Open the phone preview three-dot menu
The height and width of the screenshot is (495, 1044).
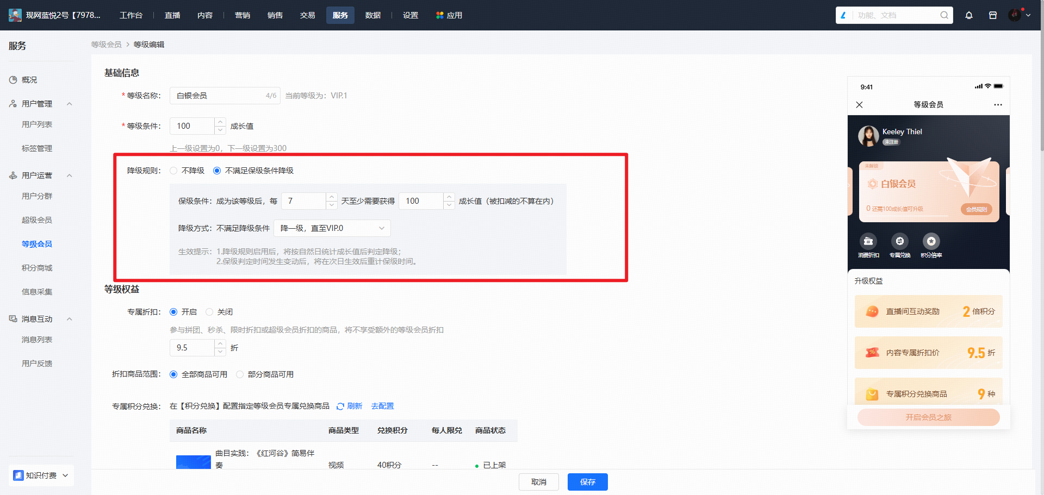pos(998,105)
